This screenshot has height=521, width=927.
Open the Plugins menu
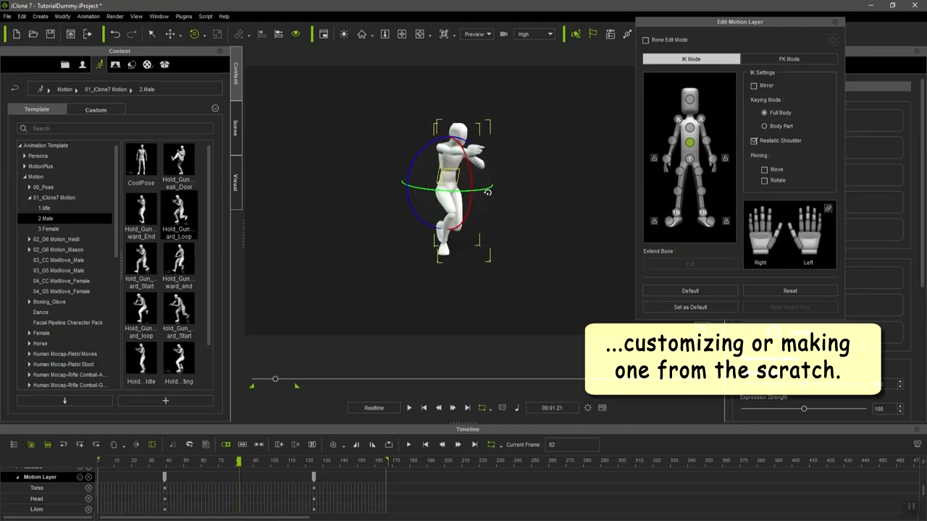[x=183, y=16]
